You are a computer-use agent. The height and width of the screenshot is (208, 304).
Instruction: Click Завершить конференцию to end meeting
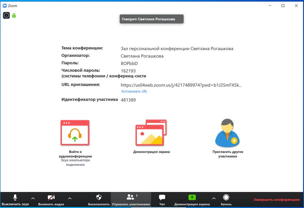[x=276, y=200]
